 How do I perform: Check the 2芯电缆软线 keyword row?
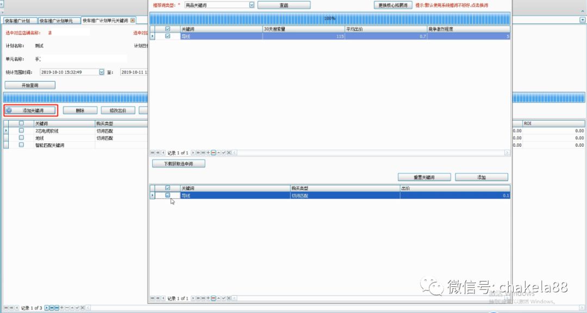[x=21, y=130]
